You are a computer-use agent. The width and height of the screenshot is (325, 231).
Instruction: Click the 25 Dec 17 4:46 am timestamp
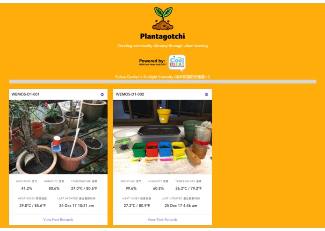(x=181, y=206)
